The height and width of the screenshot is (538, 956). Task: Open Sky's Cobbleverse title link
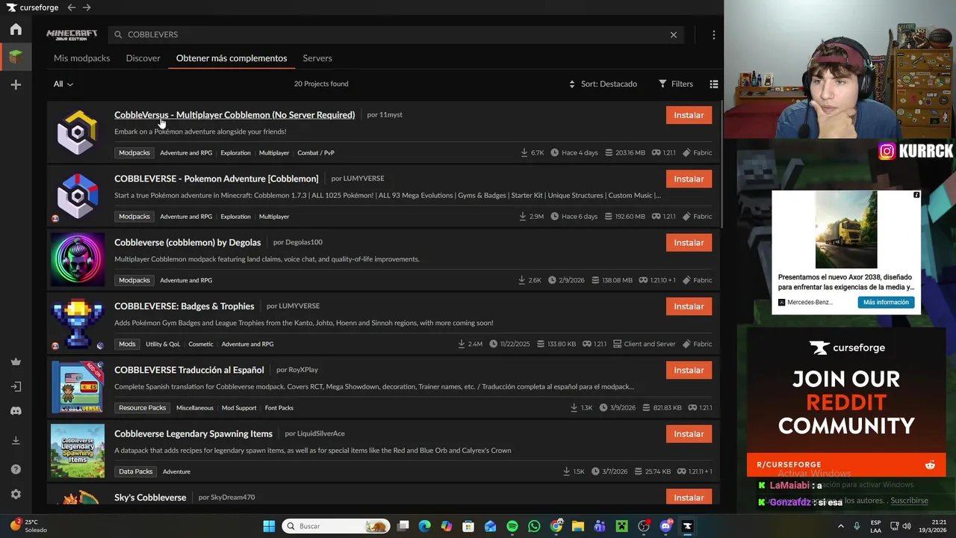[x=150, y=498]
